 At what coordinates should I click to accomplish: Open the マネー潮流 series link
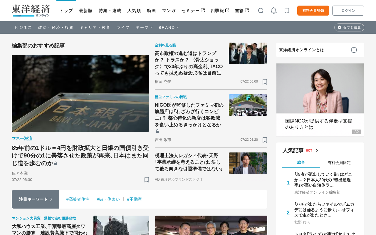pyautogui.click(x=22, y=138)
